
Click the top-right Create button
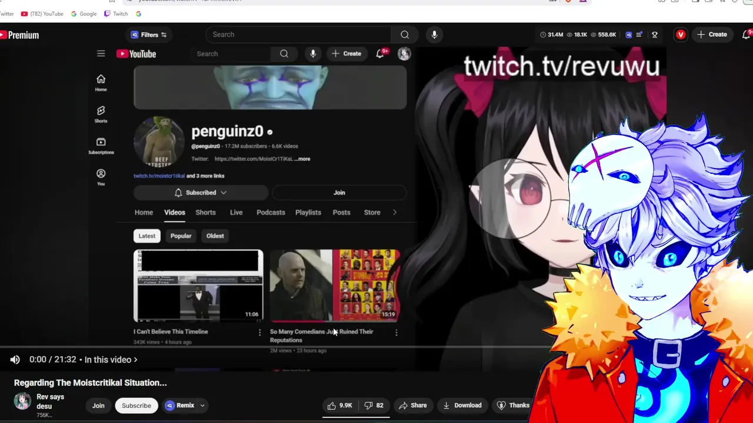(712, 35)
